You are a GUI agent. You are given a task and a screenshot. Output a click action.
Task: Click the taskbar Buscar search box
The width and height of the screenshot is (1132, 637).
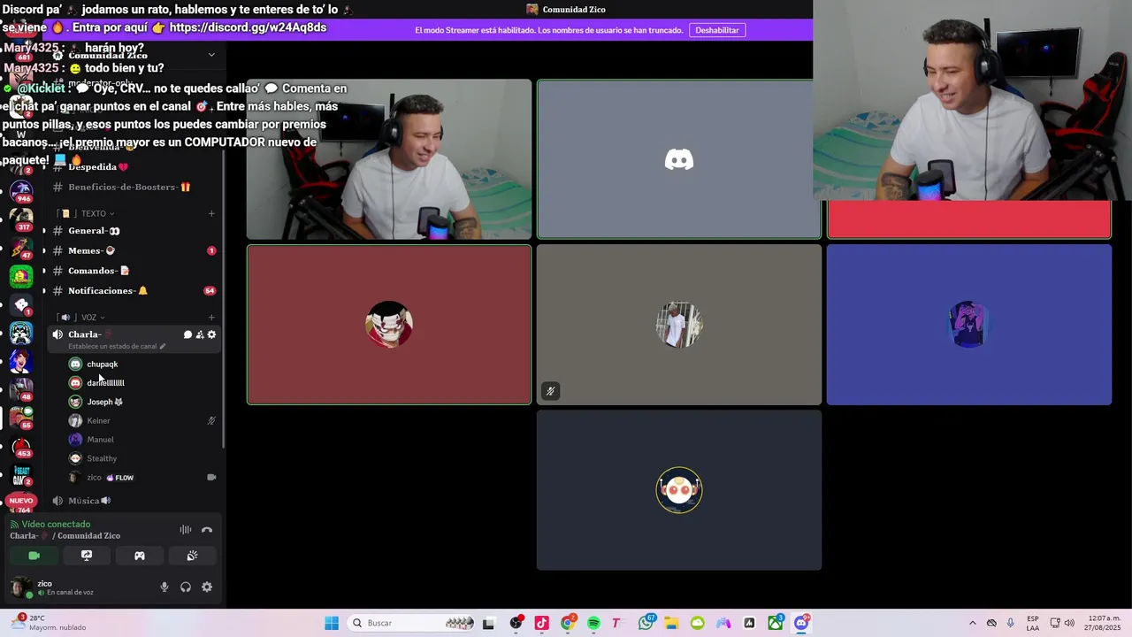click(x=412, y=623)
